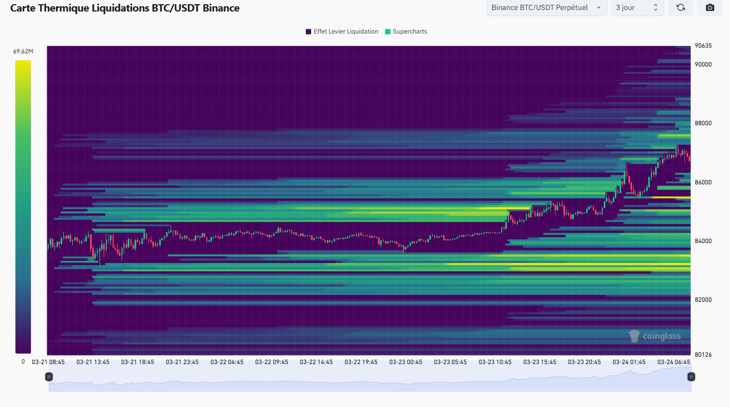Open the Binance BTC/USDT Perpétuel dropdown
Screen dimensions: 730x407
click(547, 7)
